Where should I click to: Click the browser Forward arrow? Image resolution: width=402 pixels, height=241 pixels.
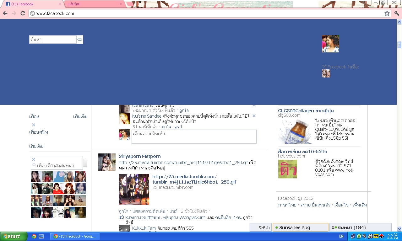pyautogui.click(x=14, y=13)
